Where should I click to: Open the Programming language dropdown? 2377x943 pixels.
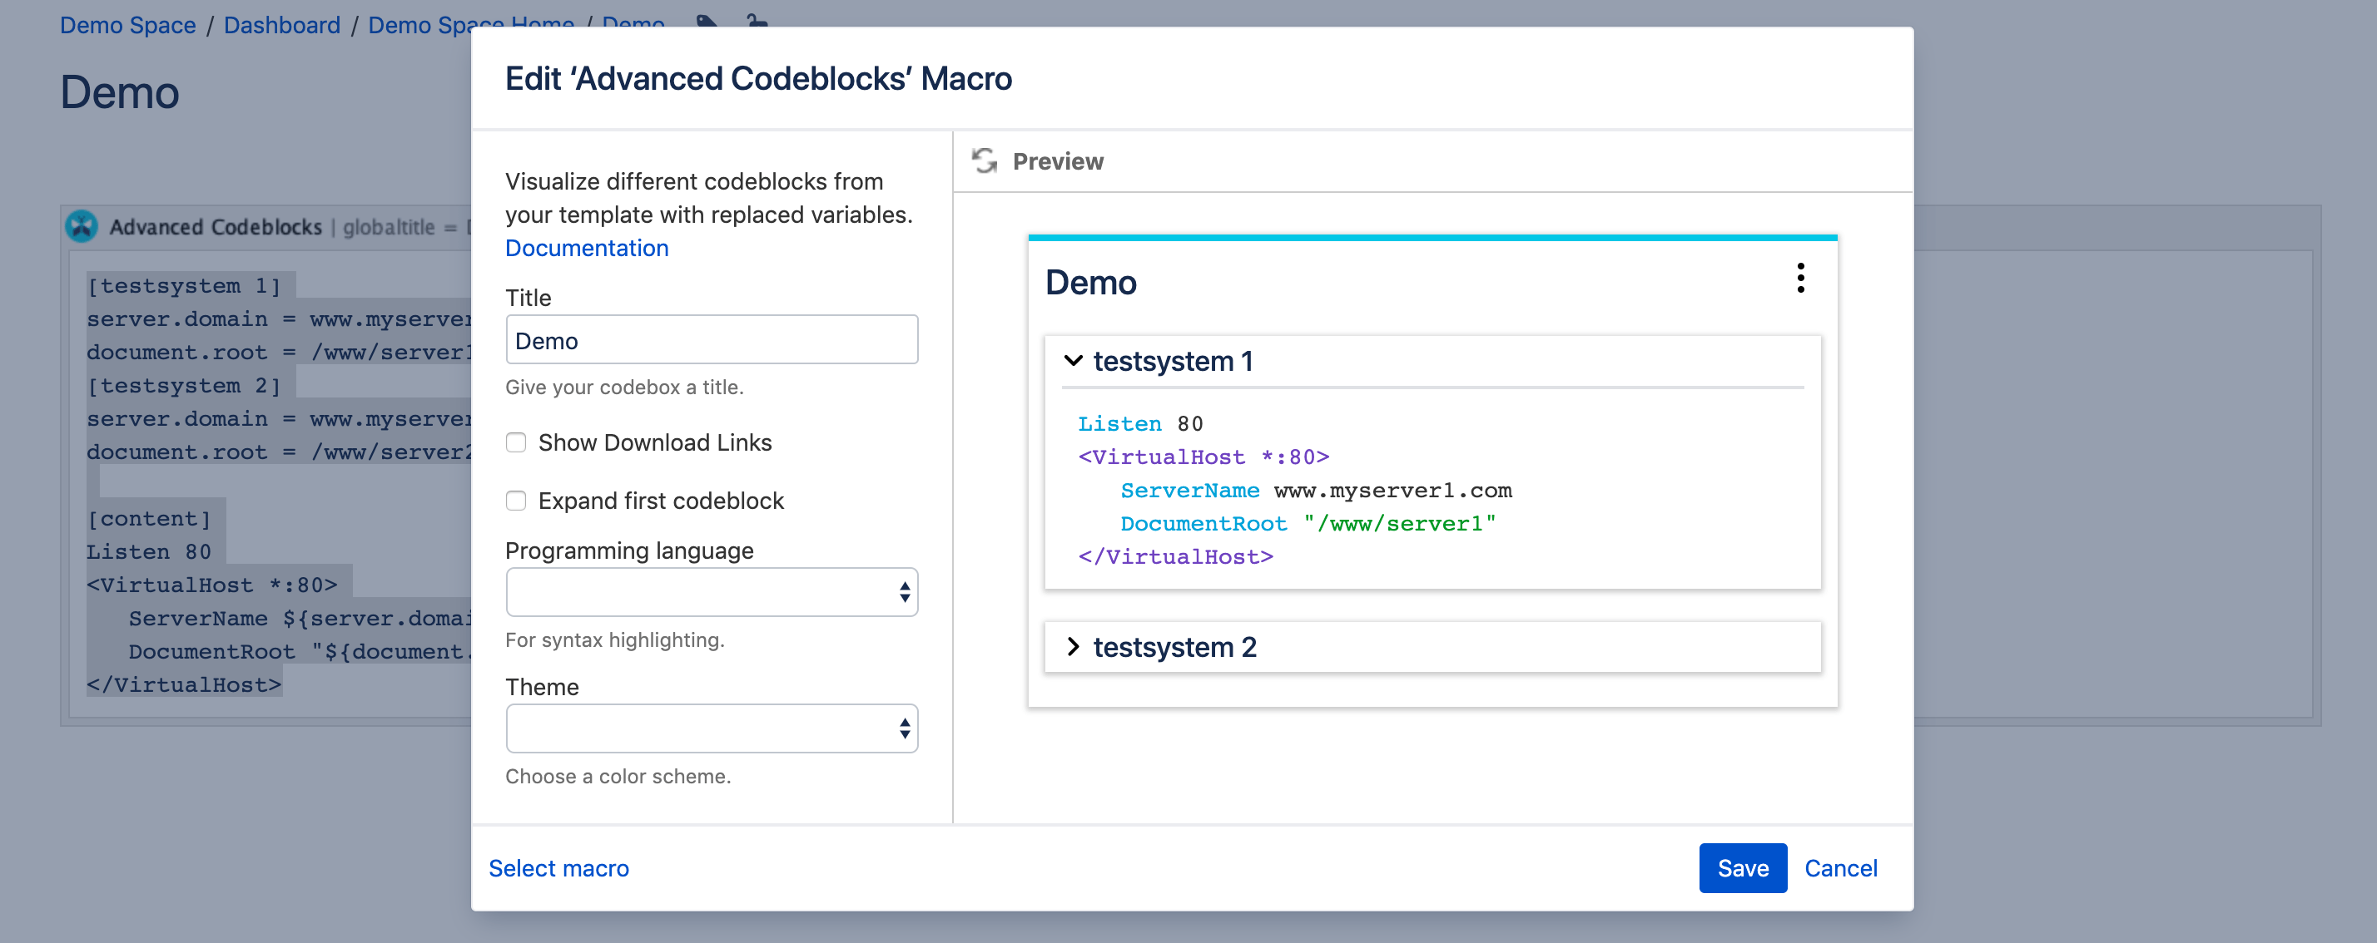tap(711, 591)
